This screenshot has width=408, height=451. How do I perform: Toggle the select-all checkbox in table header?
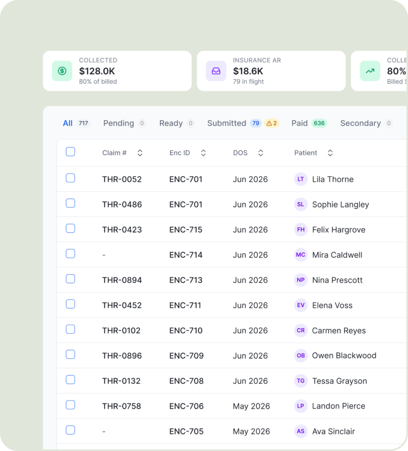tap(70, 152)
